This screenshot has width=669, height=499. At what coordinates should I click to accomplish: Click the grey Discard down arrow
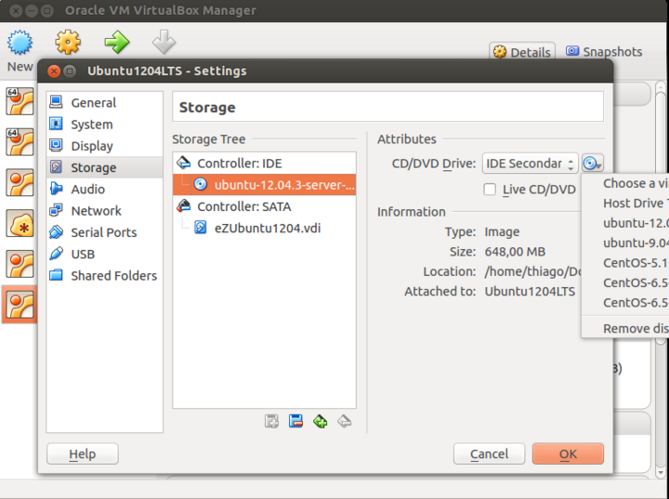pos(164,42)
